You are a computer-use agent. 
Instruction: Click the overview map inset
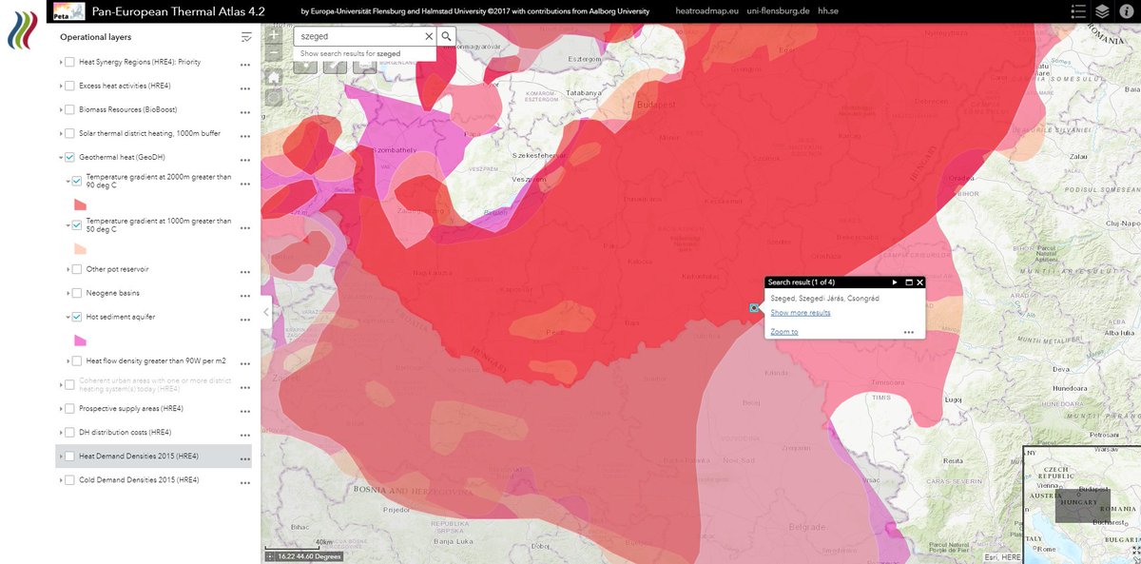(x=1082, y=504)
